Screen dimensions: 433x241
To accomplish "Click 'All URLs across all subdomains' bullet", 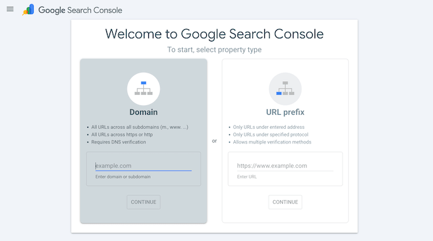I will (x=139, y=127).
